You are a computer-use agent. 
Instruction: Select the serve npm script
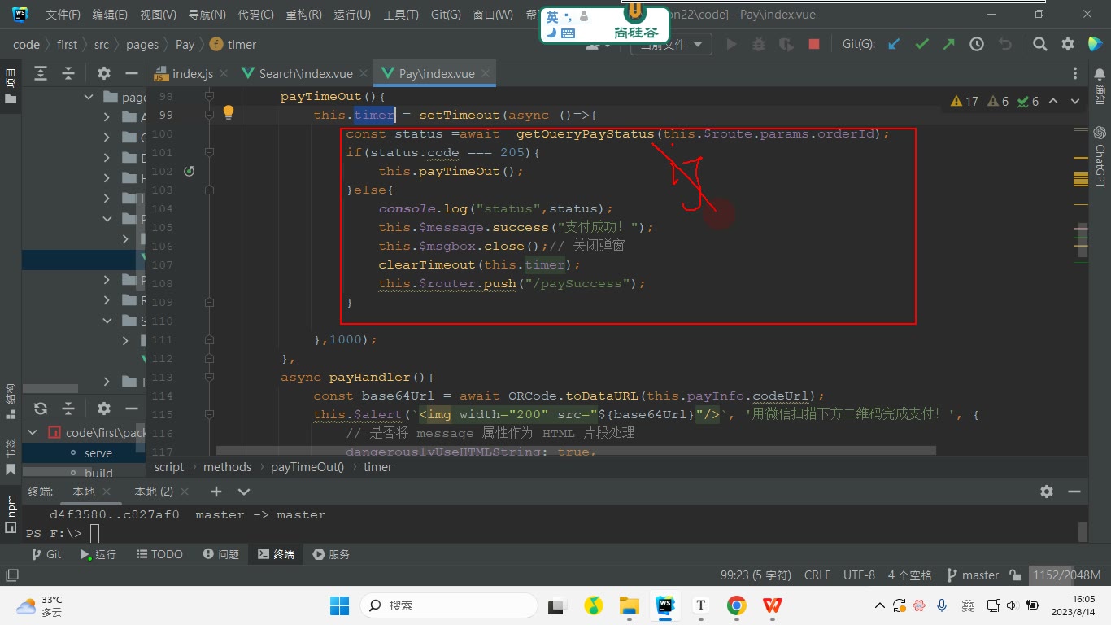click(98, 452)
